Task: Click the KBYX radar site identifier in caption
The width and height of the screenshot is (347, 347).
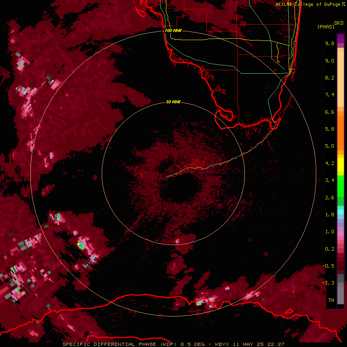Action: point(223,344)
